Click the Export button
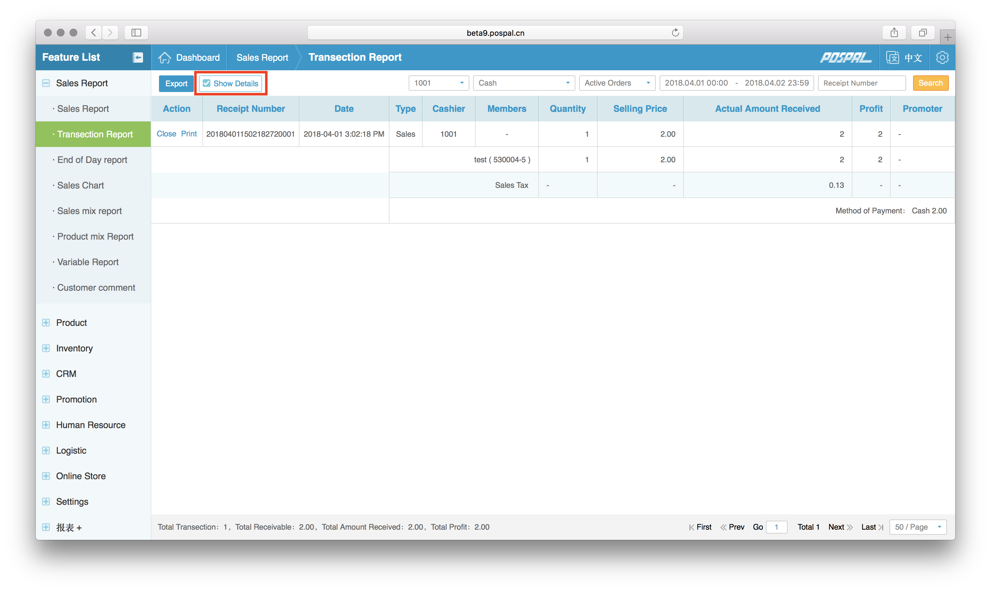Screen dimensions: 991x591 click(176, 83)
